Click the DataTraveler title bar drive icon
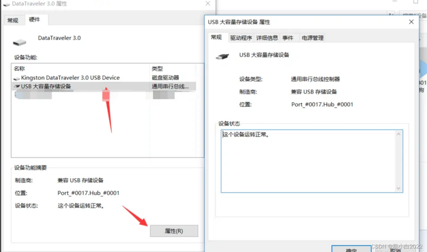The width and height of the screenshot is (427, 252). [x=6, y=4]
